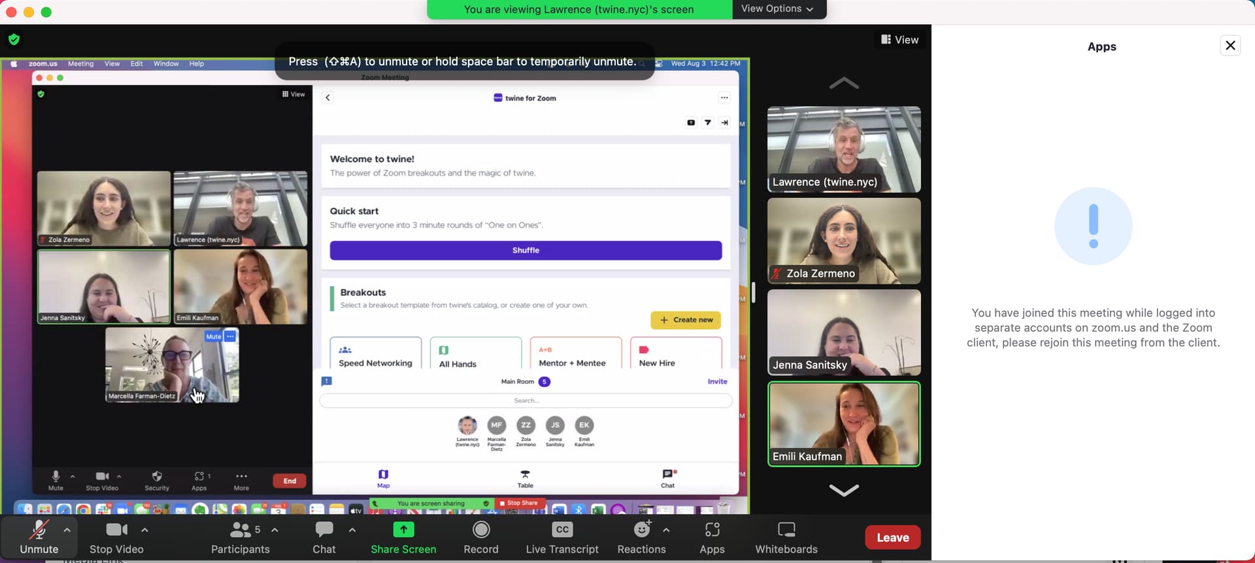Open the Window menu in the menu bar
Viewport: 1255px width, 563px height.
(166, 64)
